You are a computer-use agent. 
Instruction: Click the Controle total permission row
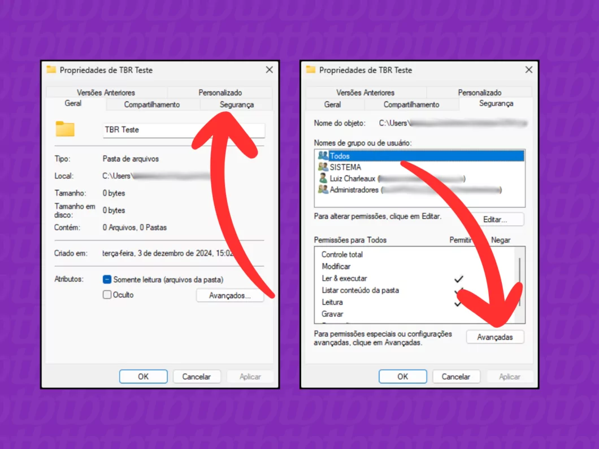(414, 255)
